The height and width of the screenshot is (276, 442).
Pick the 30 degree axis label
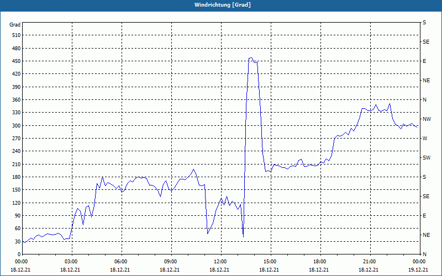[x=18, y=242]
